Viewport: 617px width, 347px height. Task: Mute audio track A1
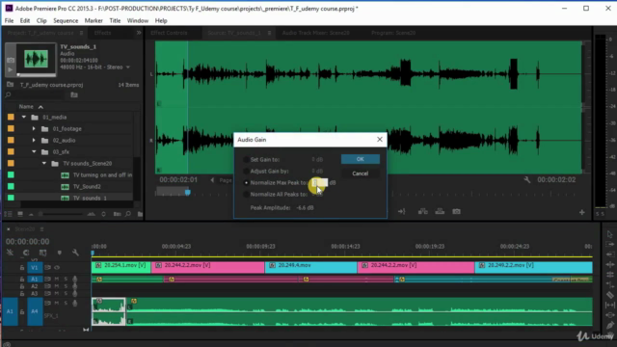click(57, 279)
